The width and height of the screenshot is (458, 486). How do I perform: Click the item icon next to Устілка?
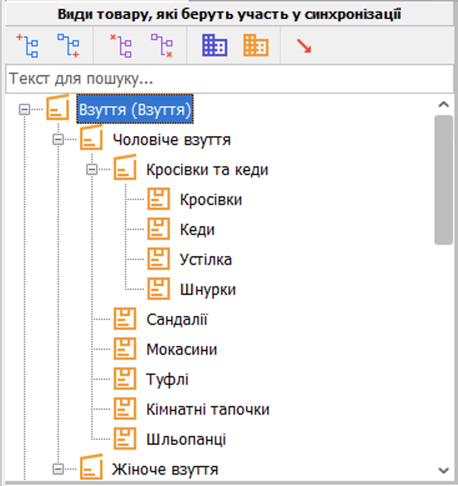click(x=158, y=259)
